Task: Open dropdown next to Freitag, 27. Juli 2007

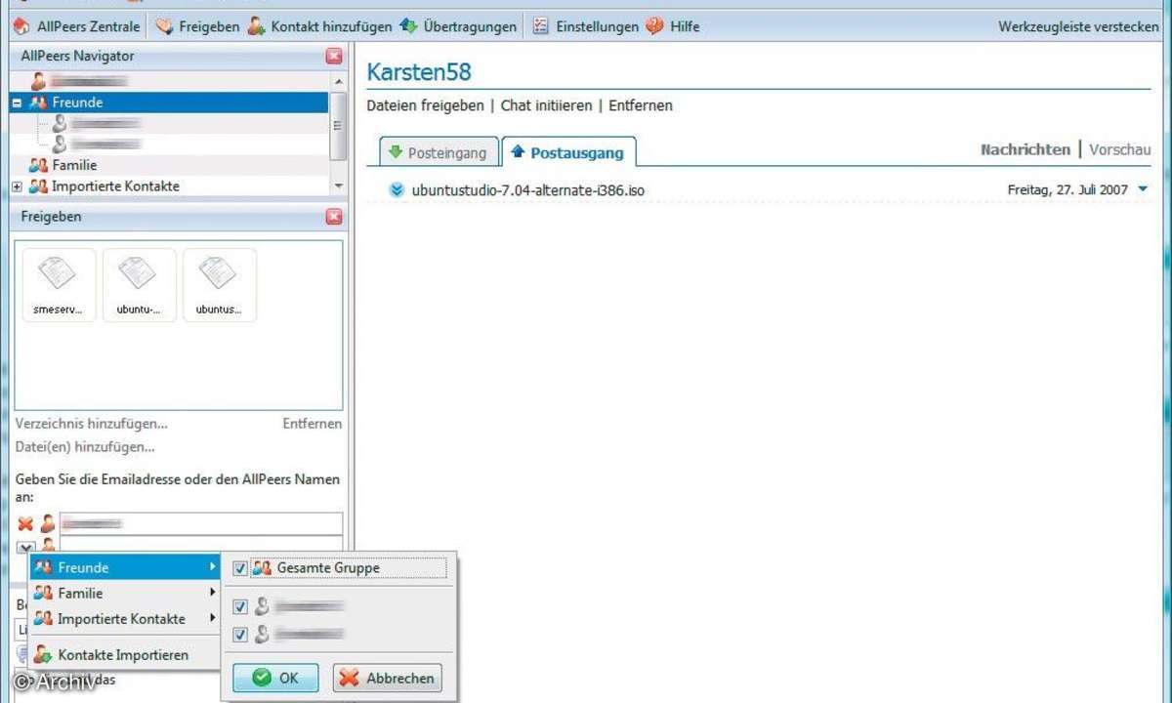Action: pyautogui.click(x=1144, y=189)
